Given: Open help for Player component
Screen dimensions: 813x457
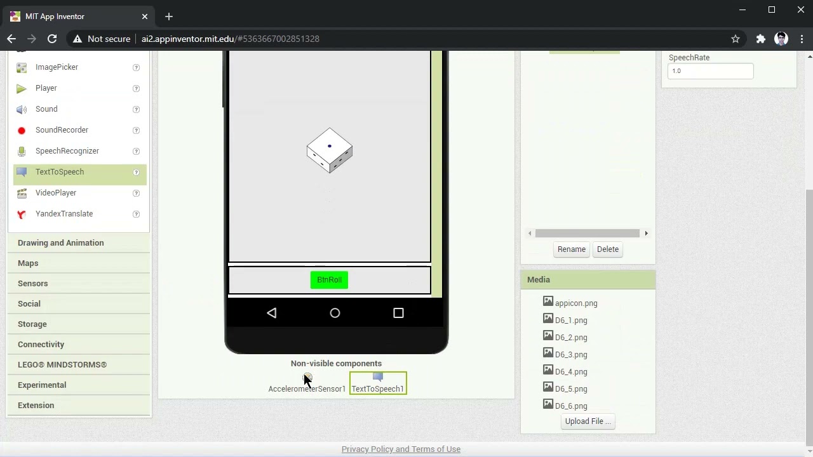Looking at the screenshot, I should pos(136,88).
